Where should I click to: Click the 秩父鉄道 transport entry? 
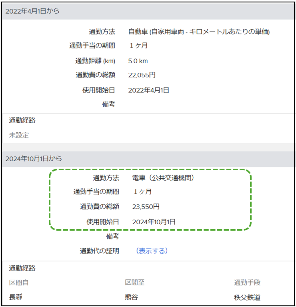[x=247, y=297]
